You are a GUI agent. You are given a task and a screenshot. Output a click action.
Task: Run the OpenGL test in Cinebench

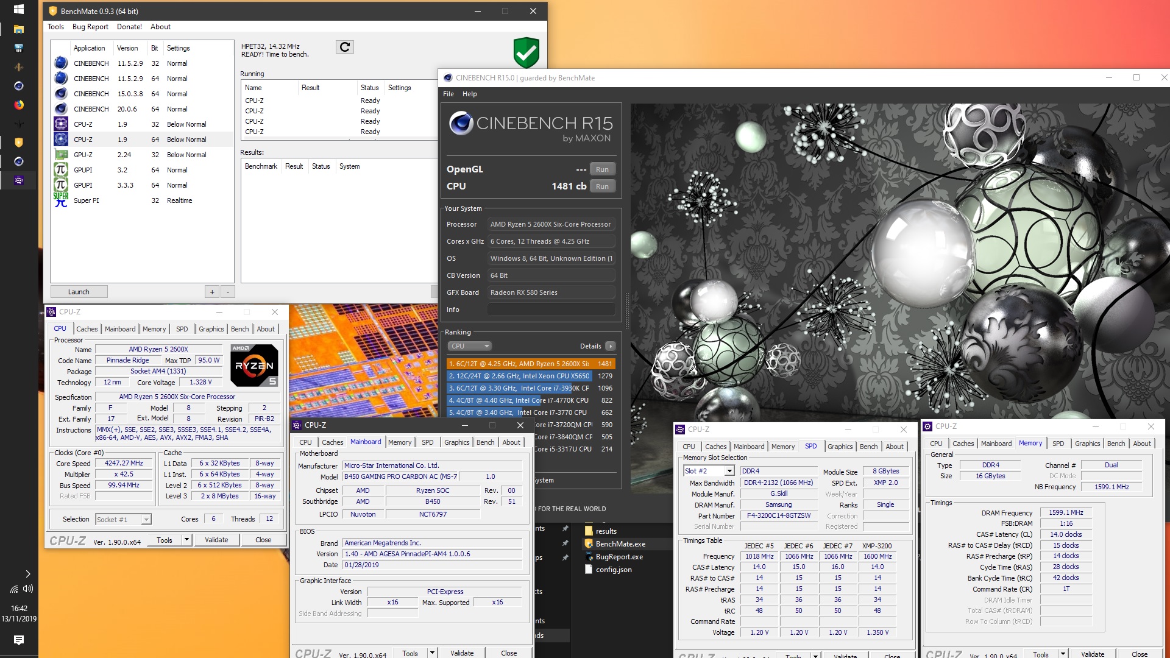click(602, 169)
